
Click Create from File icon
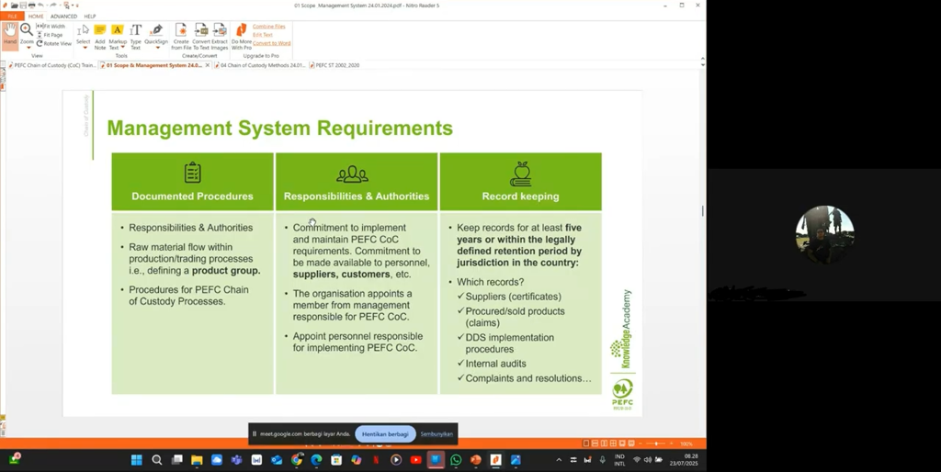[180, 35]
